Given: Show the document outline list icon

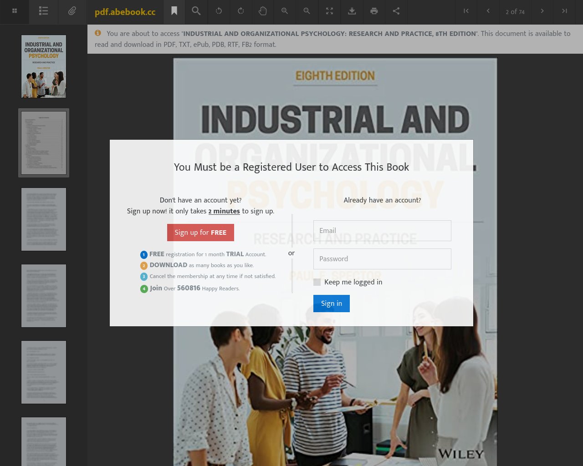Looking at the screenshot, I should point(43,11).
